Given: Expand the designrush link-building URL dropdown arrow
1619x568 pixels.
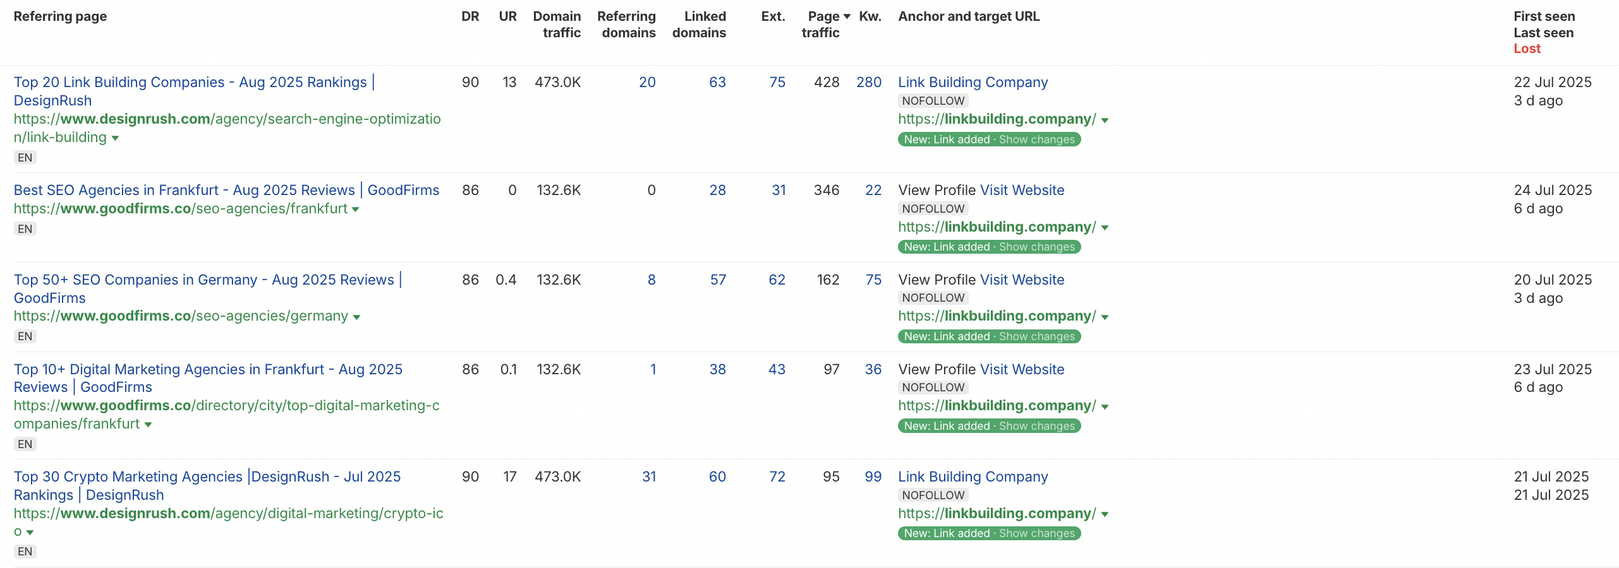Looking at the screenshot, I should tap(115, 138).
